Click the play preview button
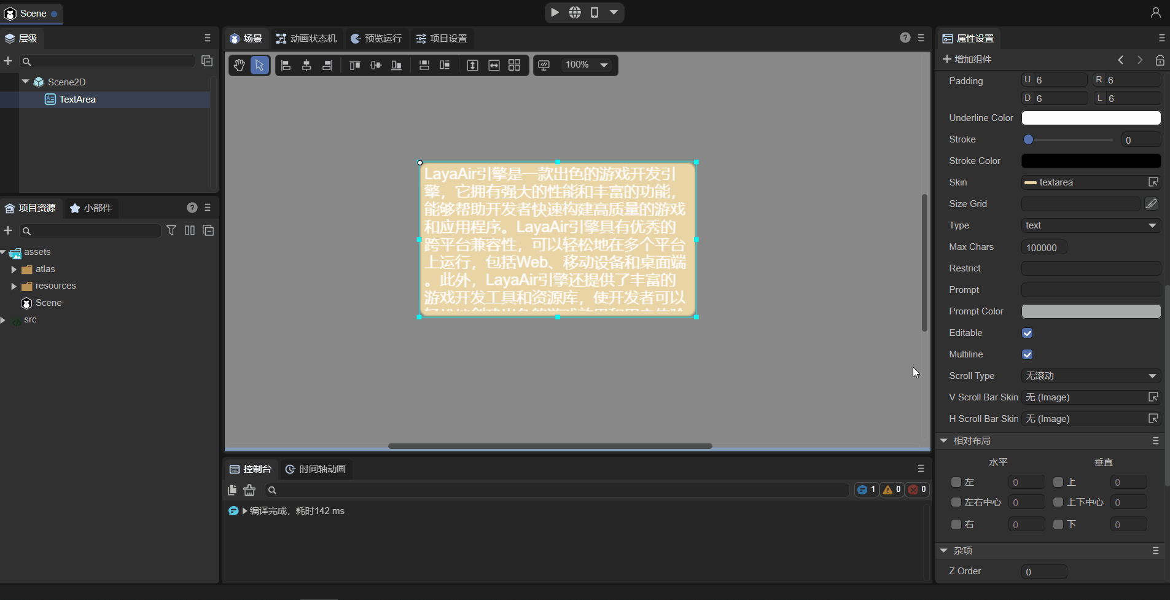Image resolution: width=1170 pixels, height=600 pixels. (x=555, y=12)
